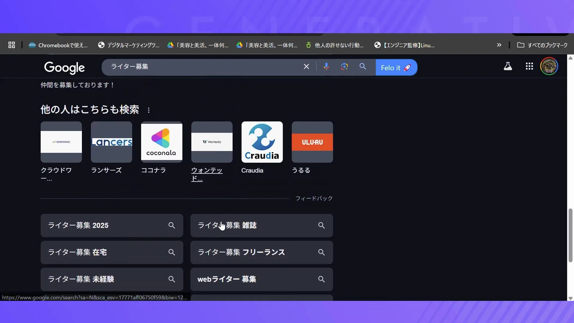Viewport: 574px width, 323px height.
Task: Open the デジタルマーケティングツ... bookmark
Action: (129, 45)
